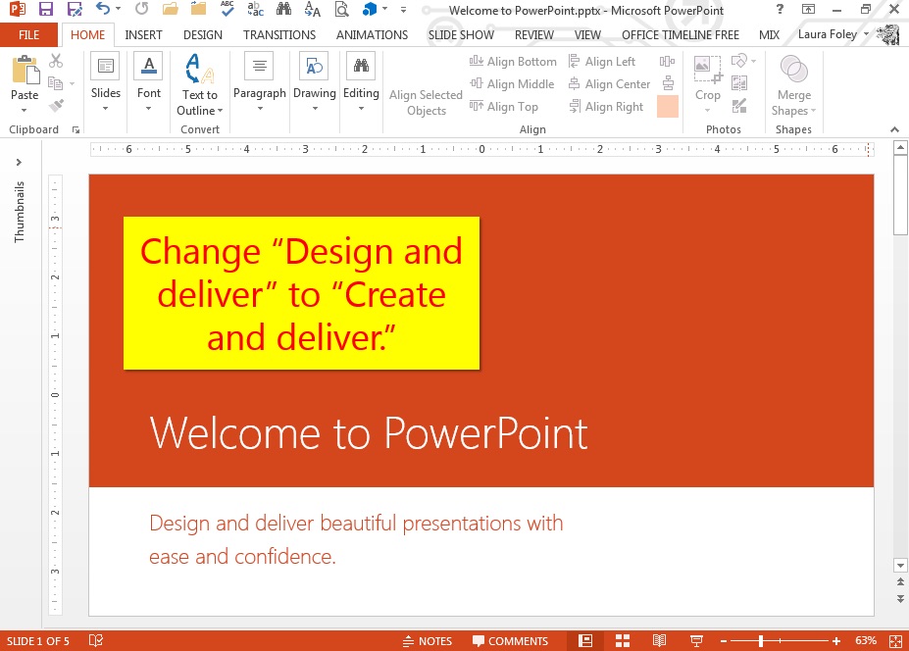
Task: Expand the Slides group dropdown
Action: tap(106, 109)
